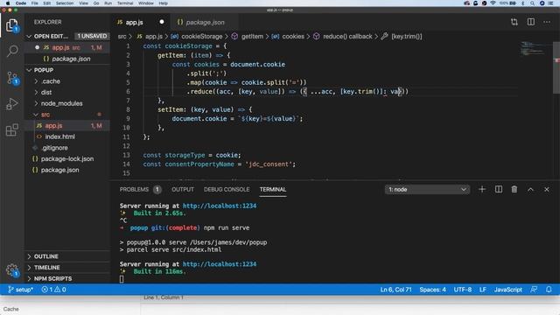Click the errors and warnings status indicator
Screen dimensions: 560x315
tap(53, 290)
